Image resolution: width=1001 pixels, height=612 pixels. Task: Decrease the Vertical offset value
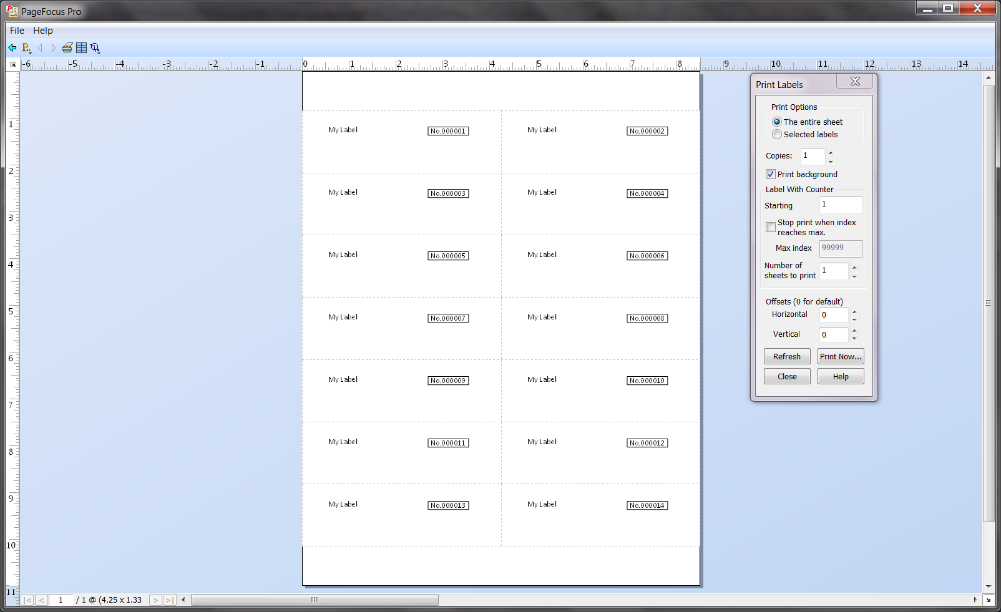coord(854,339)
